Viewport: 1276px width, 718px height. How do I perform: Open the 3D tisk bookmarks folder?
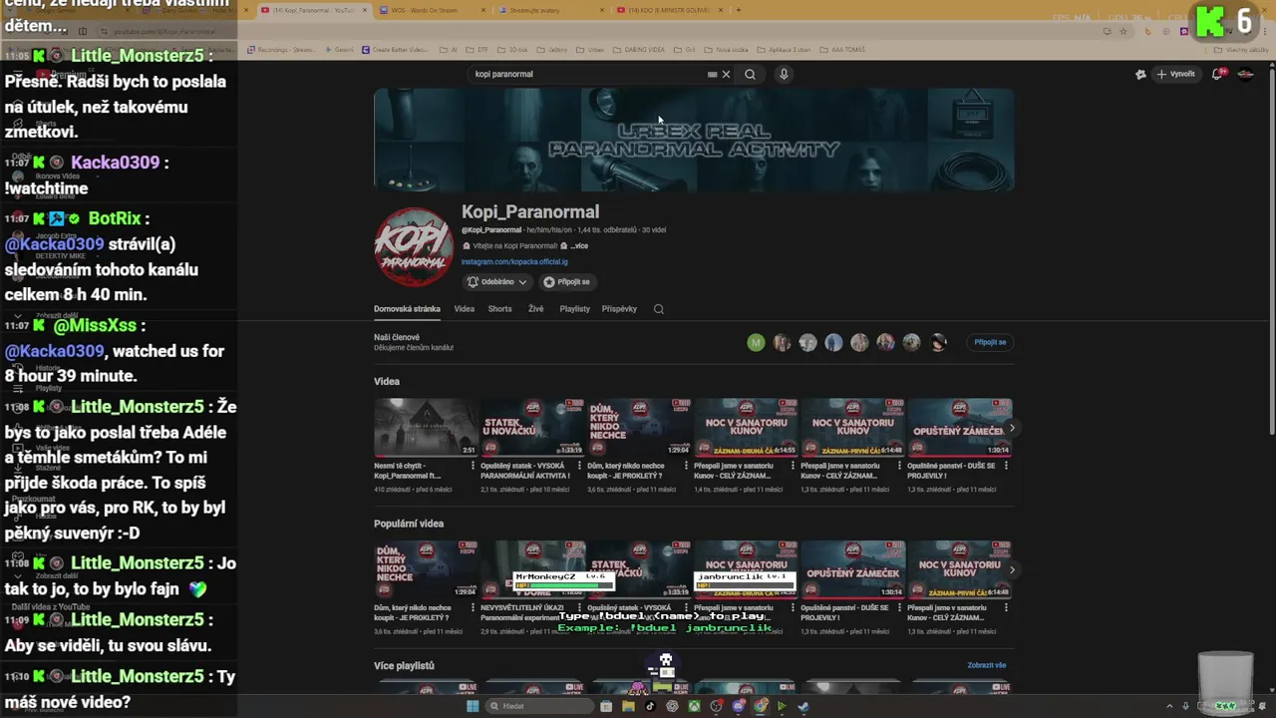click(513, 49)
